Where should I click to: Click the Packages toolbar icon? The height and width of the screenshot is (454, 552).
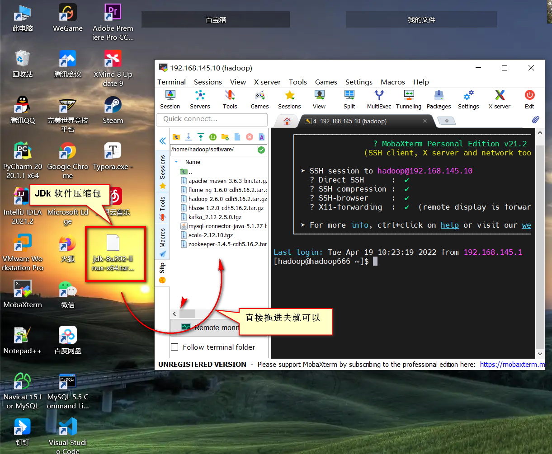click(x=439, y=99)
